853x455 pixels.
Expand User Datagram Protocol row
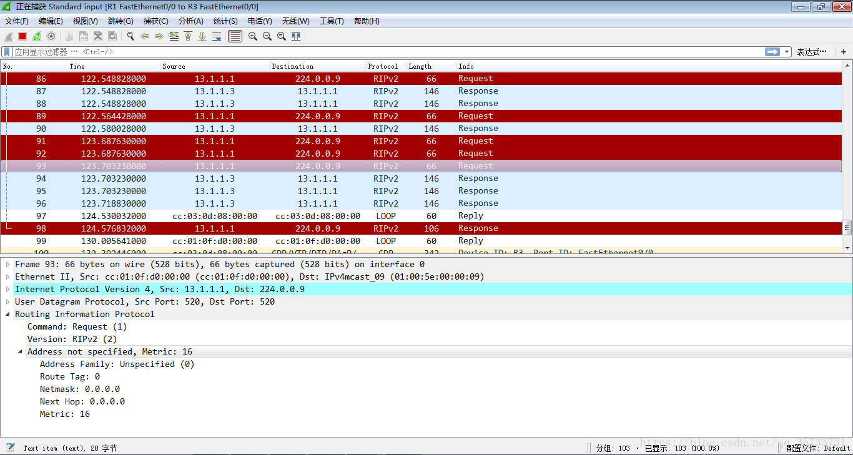point(8,301)
